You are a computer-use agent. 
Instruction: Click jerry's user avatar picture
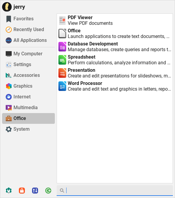click(7, 7)
